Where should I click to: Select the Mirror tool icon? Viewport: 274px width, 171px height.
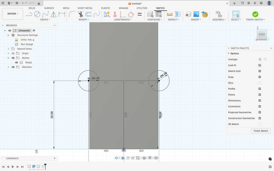coord(53,14)
